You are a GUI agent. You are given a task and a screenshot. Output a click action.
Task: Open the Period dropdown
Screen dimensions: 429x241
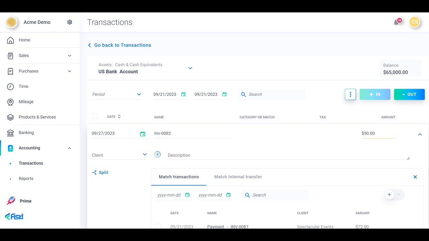pos(116,94)
